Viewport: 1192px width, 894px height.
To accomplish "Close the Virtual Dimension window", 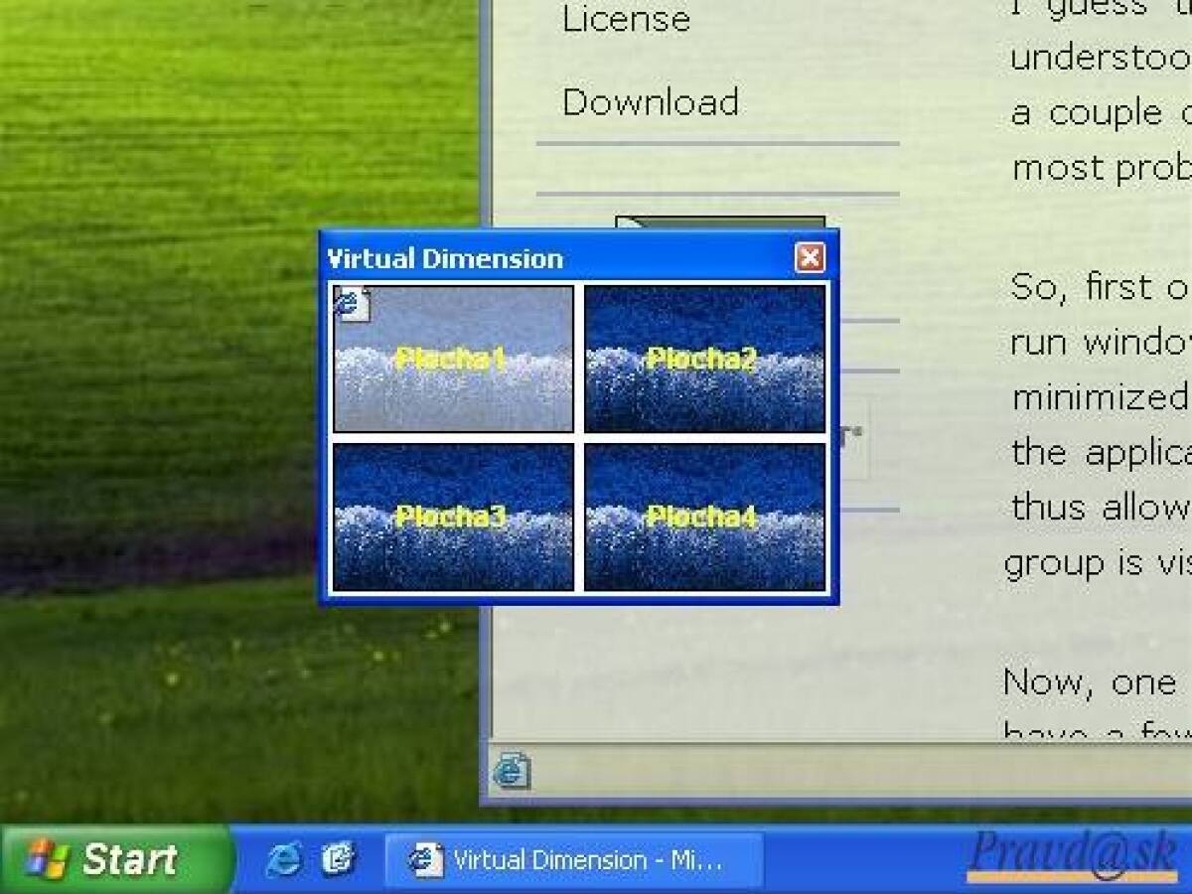I will click(x=811, y=258).
